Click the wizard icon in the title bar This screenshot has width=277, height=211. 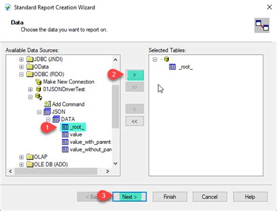coord(8,8)
